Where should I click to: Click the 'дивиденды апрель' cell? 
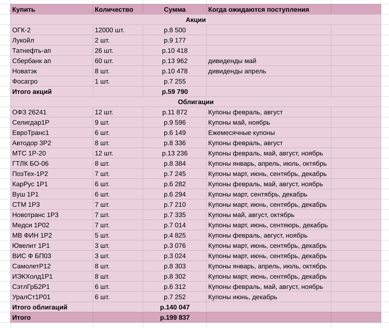pos(268,71)
